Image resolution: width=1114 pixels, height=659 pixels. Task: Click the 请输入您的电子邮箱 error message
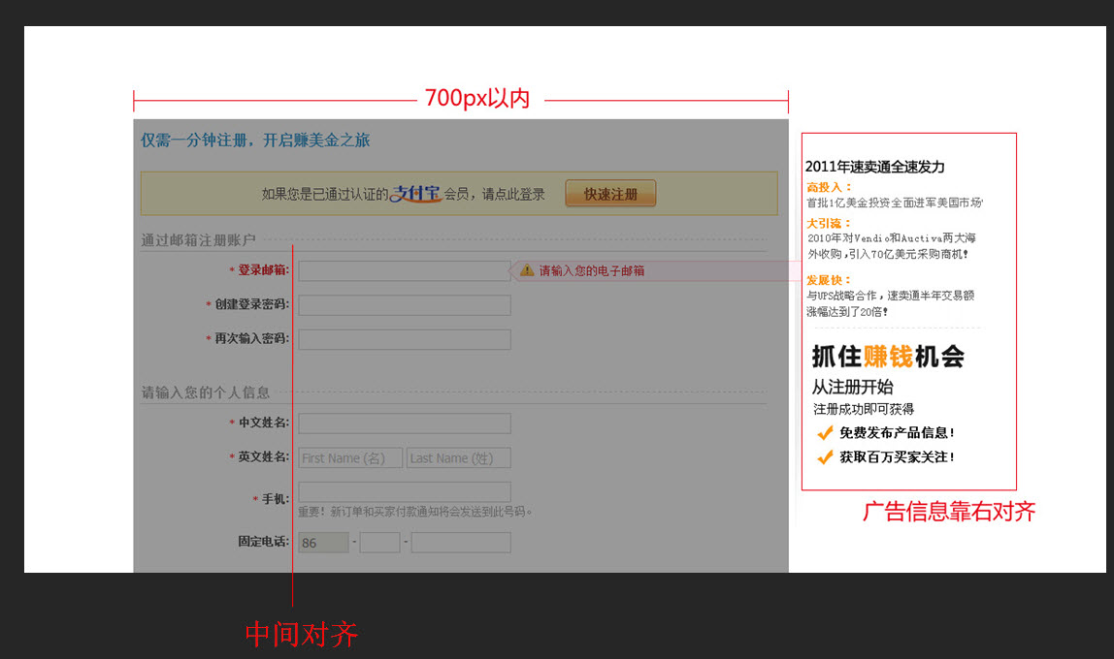pos(592,271)
